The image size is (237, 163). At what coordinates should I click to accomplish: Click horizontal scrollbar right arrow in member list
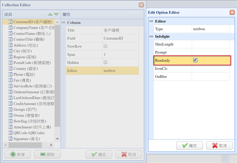tap(51, 145)
